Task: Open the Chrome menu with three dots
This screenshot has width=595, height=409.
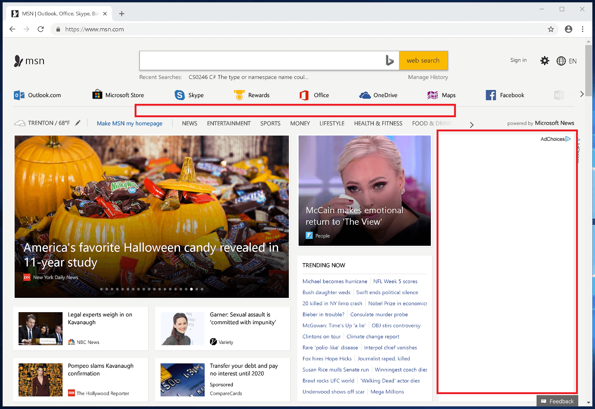Action: pos(582,29)
